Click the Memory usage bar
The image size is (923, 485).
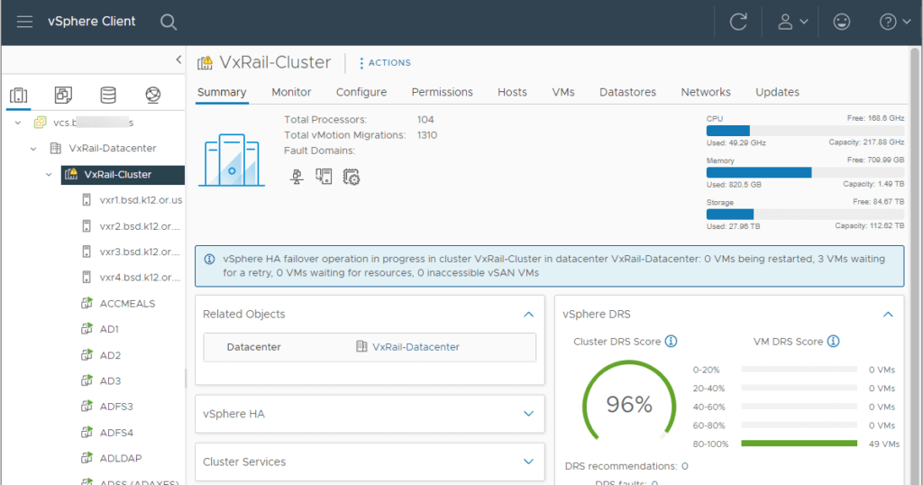[x=805, y=172]
